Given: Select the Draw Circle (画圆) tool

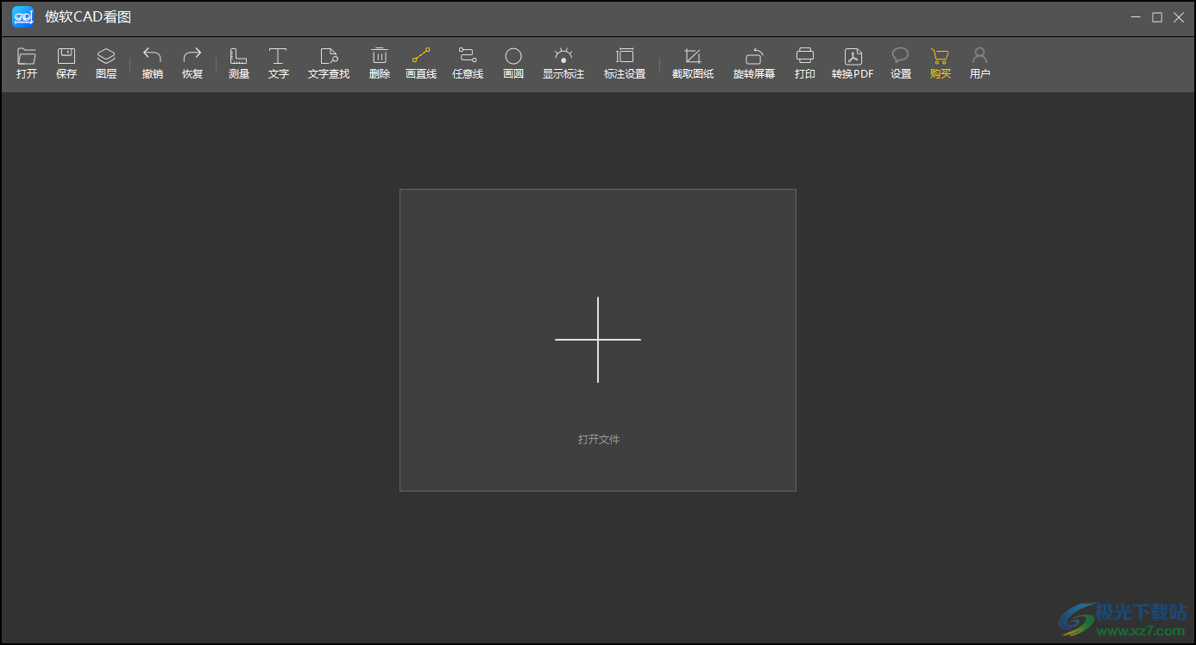Looking at the screenshot, I should 513,57.
